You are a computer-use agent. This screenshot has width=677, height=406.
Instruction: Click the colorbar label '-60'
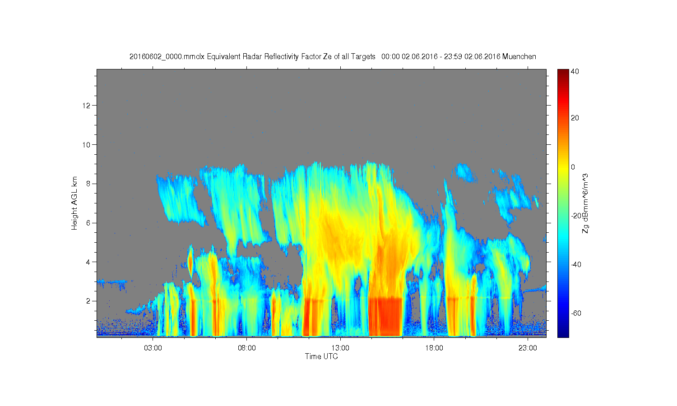tap(576, 313)
